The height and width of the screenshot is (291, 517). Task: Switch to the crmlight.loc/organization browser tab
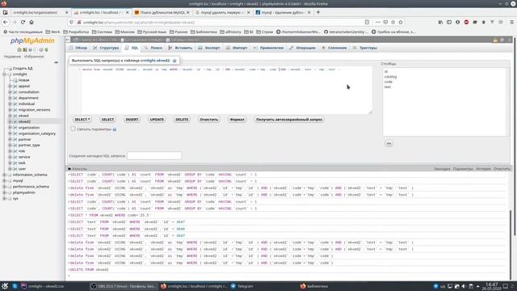pos(36,12)
